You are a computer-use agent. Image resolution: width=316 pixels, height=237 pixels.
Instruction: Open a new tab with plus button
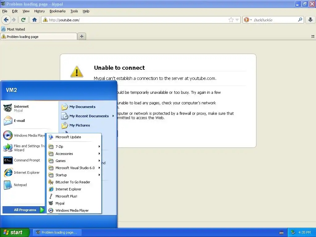[x=81, y=36]
